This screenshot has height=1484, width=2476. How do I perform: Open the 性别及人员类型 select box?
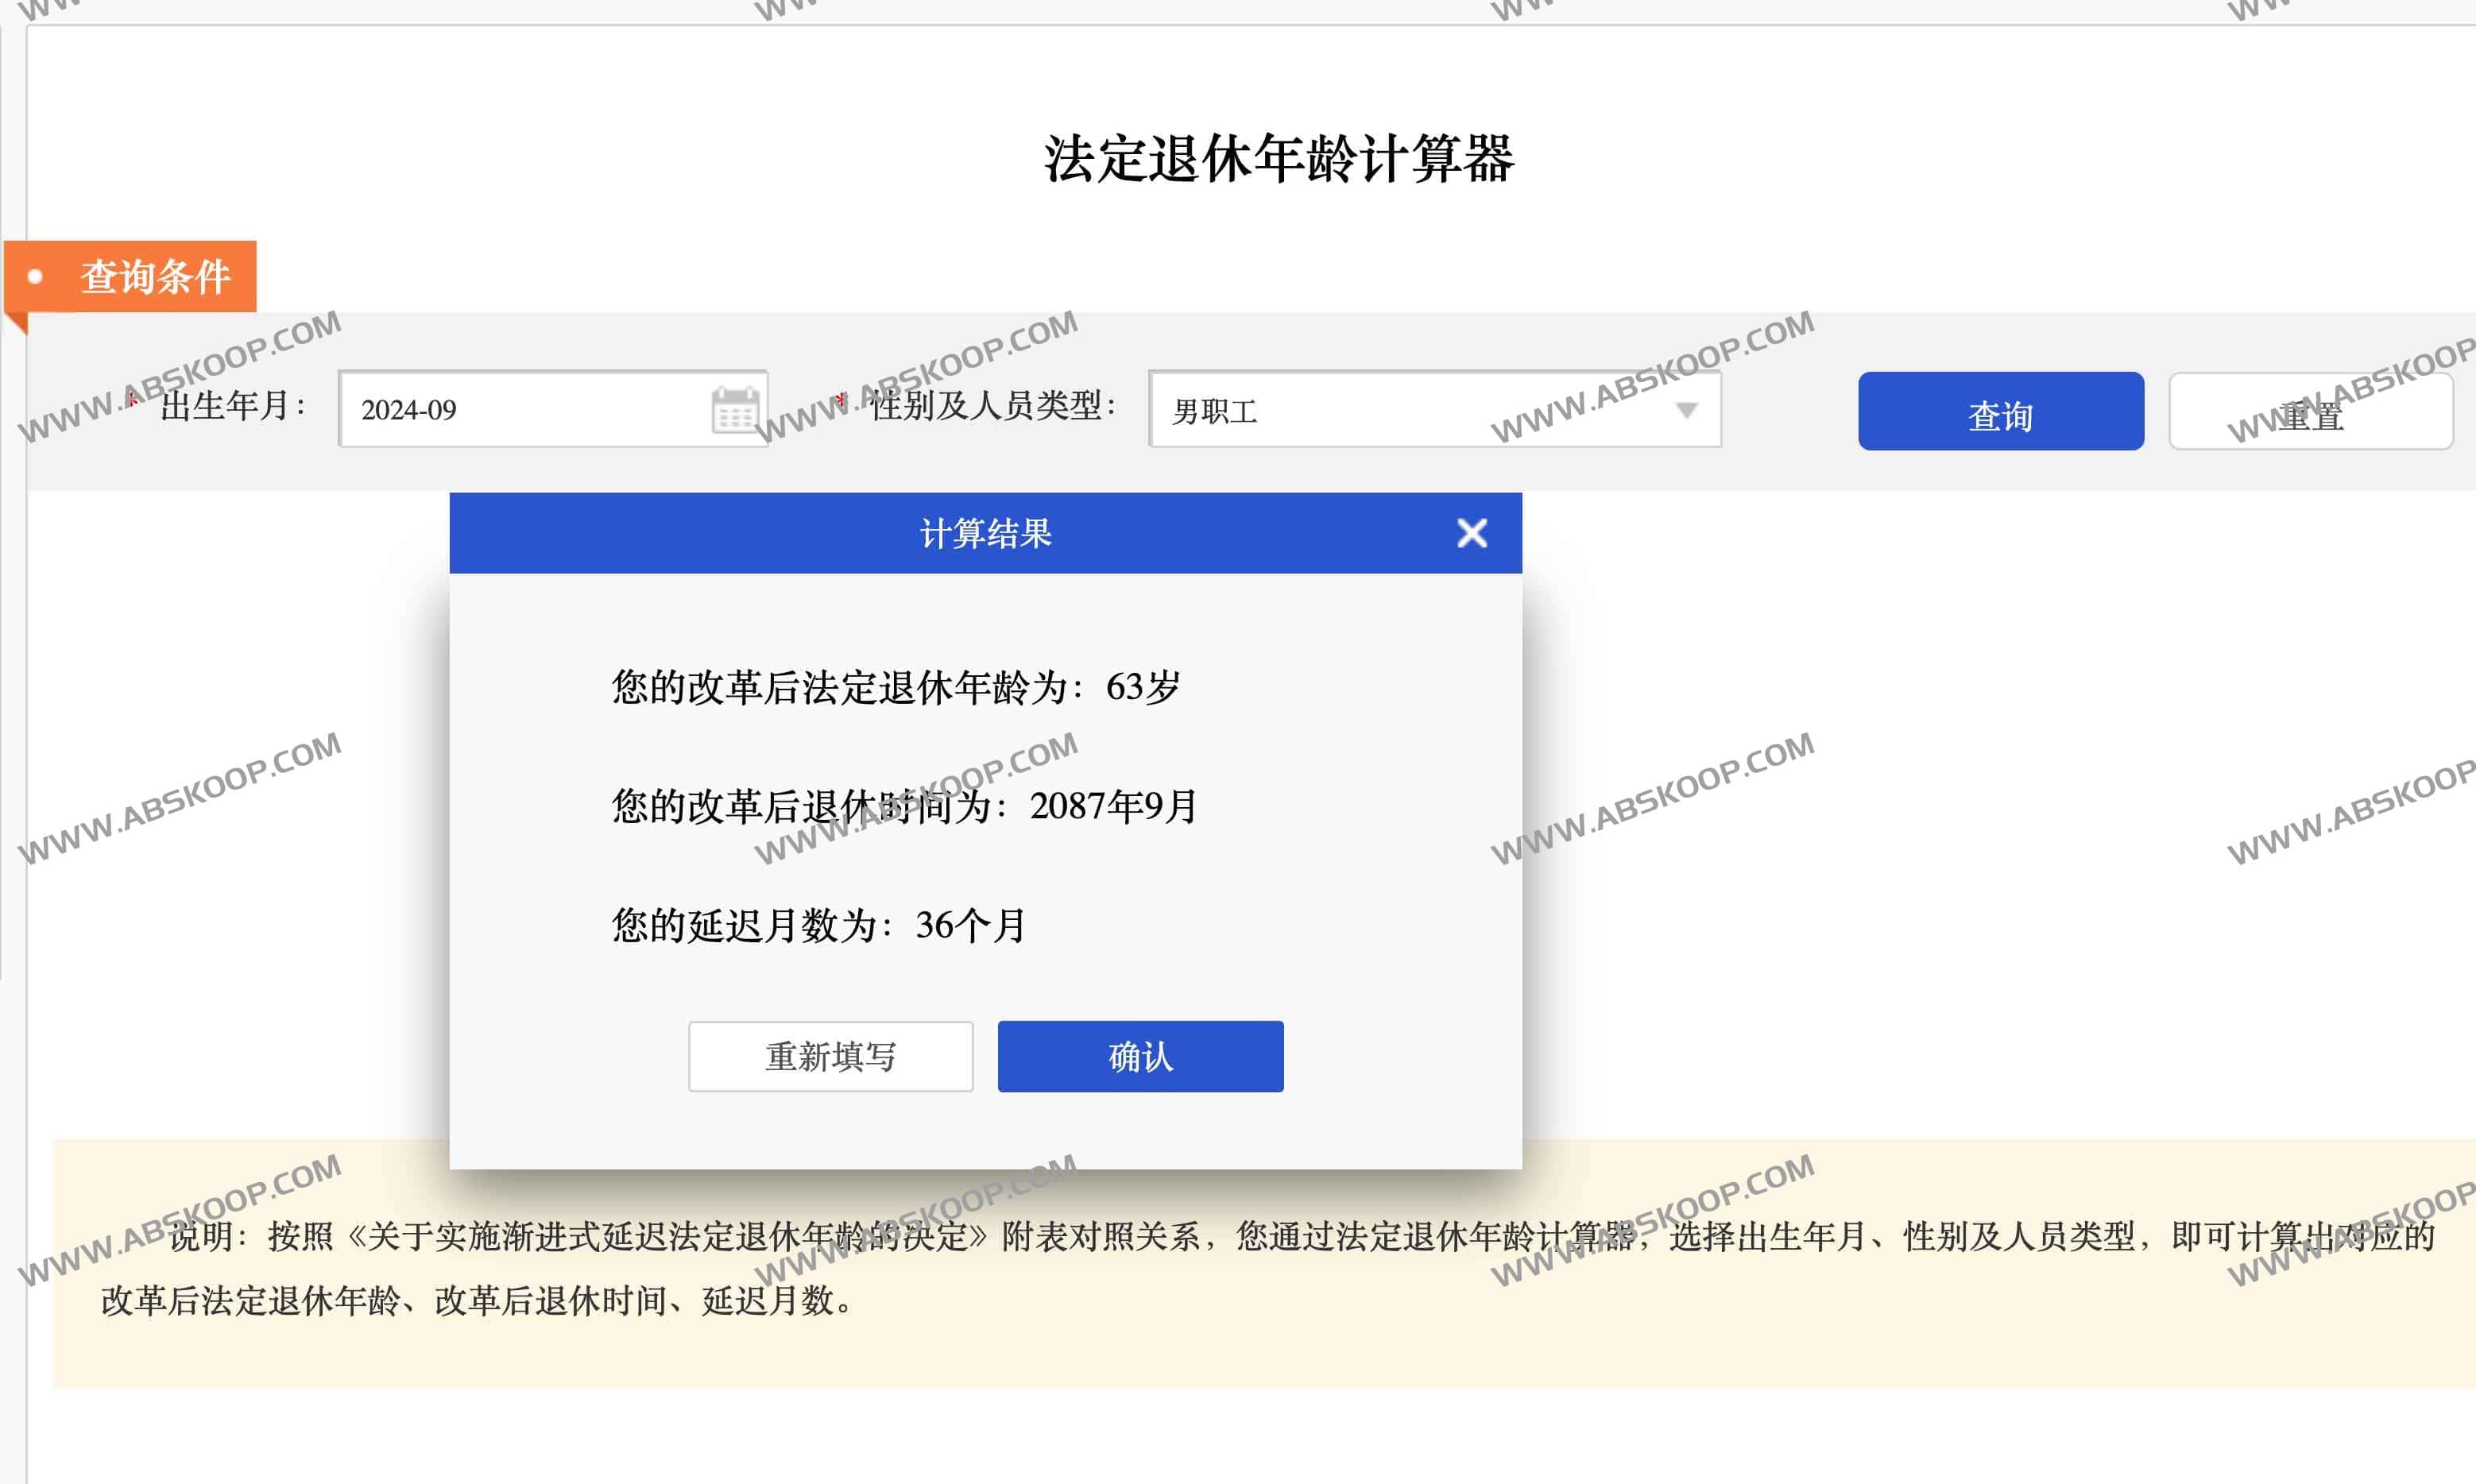[x=1400, y=410]
